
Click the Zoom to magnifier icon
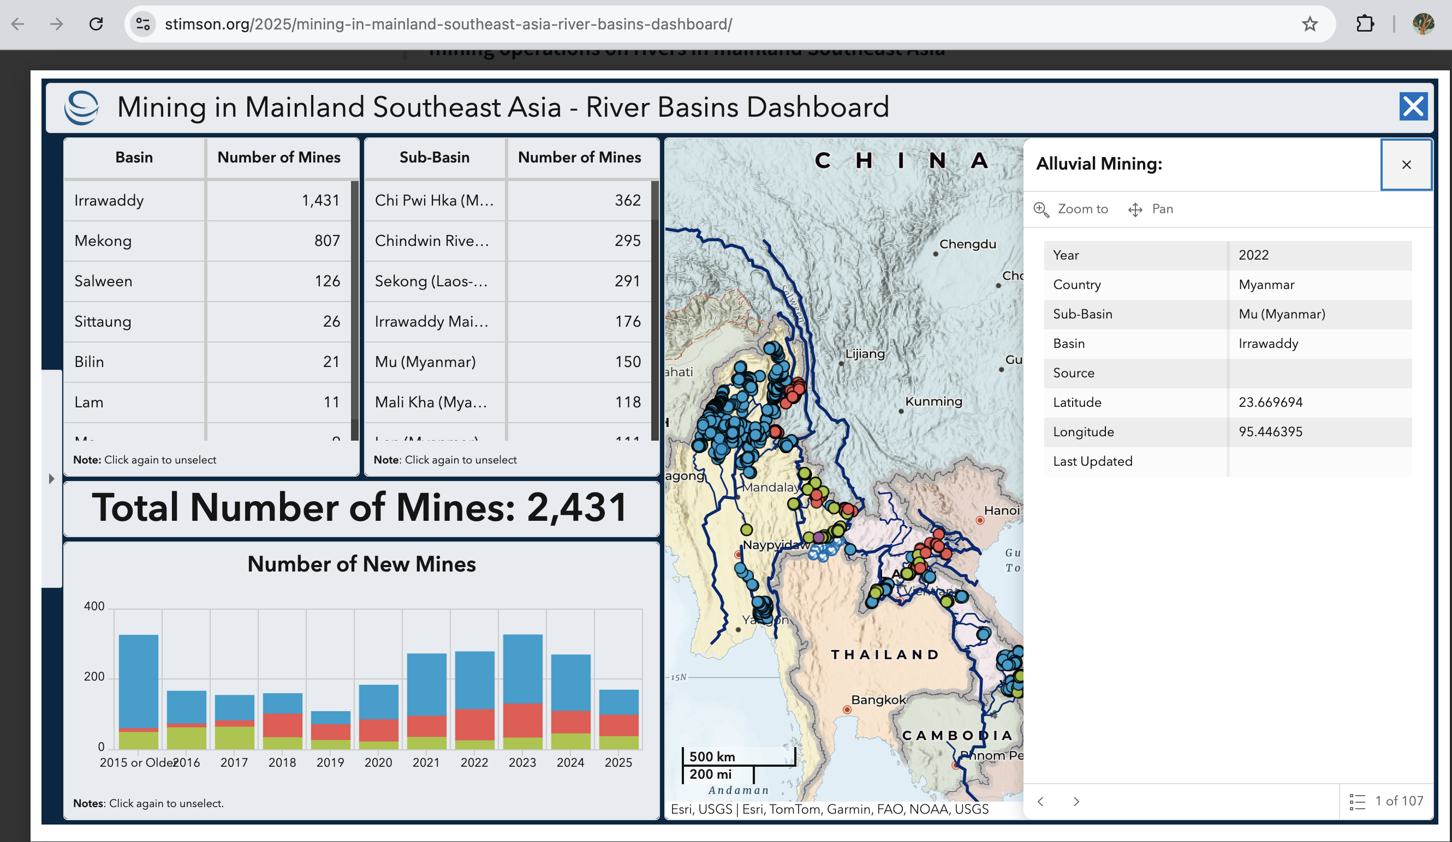[x=1041, y=209]
